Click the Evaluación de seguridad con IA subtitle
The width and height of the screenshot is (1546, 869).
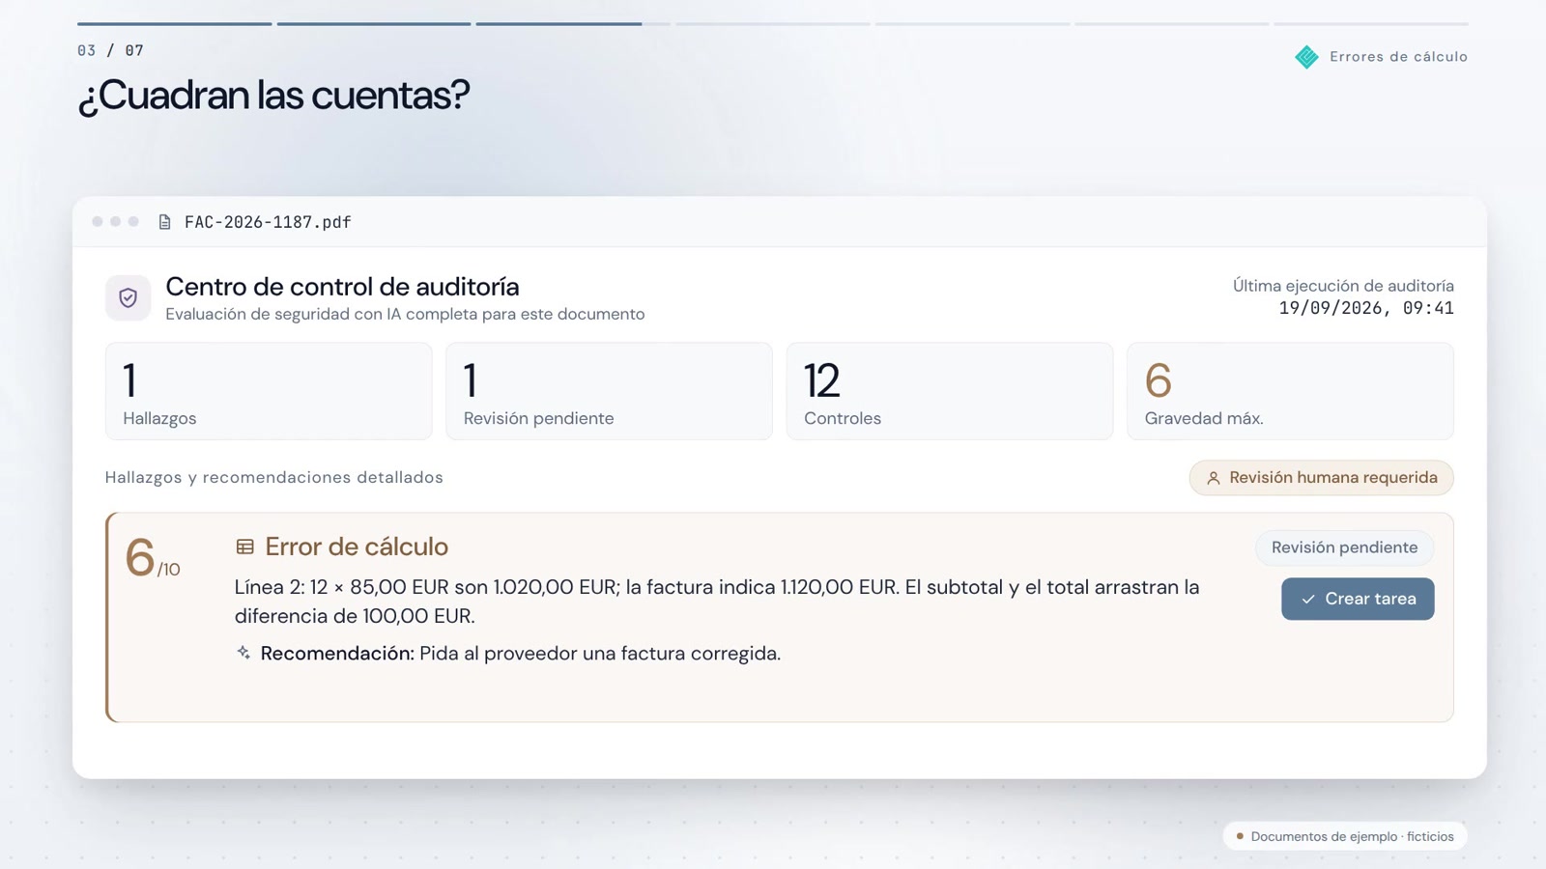[x=405, y=314]
